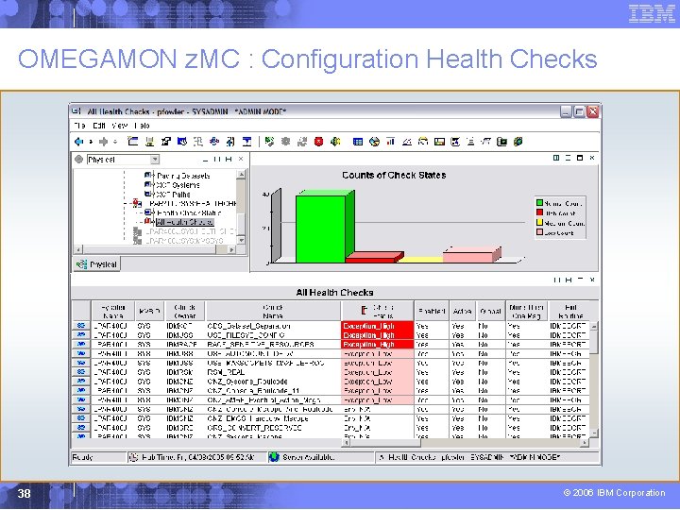Click the navigator horizontal scrollbar

click(x=155, y=249)
